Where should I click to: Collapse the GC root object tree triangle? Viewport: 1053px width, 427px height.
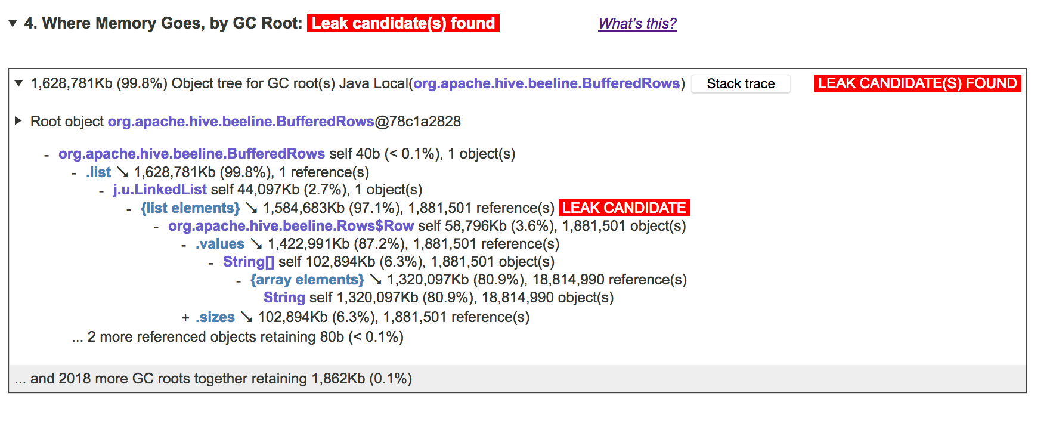[x=18, y=83]
